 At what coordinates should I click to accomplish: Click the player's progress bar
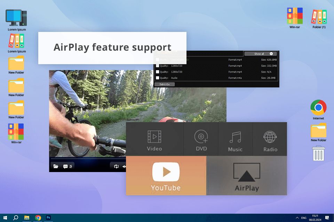pyautogui.click(x=88, y=159)
